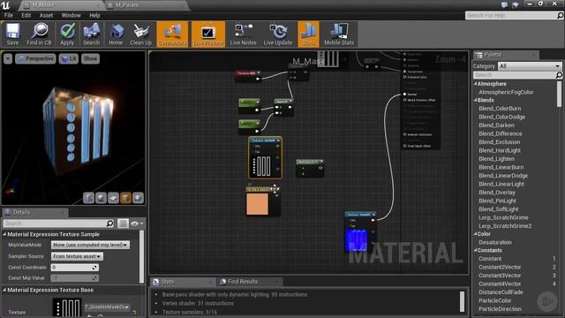The width and height of the screenshot is (565, 318).
Task: Select the custom mesh preview icon
Action: coord(138,198)
